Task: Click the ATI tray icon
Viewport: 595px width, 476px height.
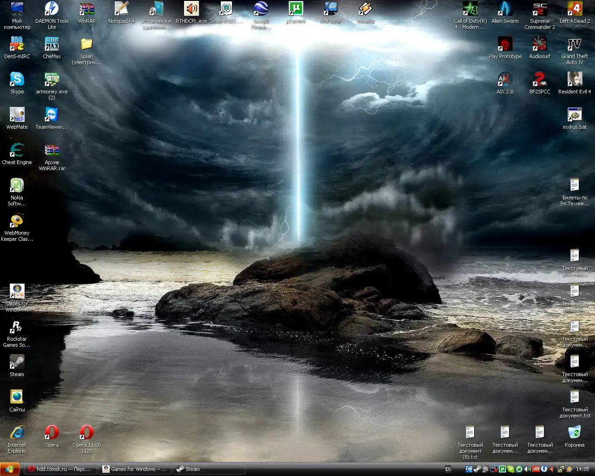Action: click(536, 469)
